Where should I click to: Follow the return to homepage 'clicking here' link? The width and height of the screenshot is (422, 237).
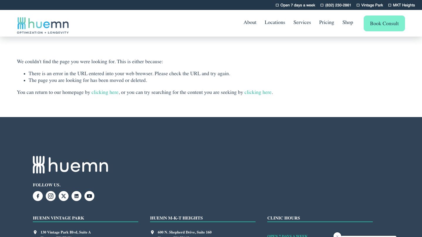[105, 92]
